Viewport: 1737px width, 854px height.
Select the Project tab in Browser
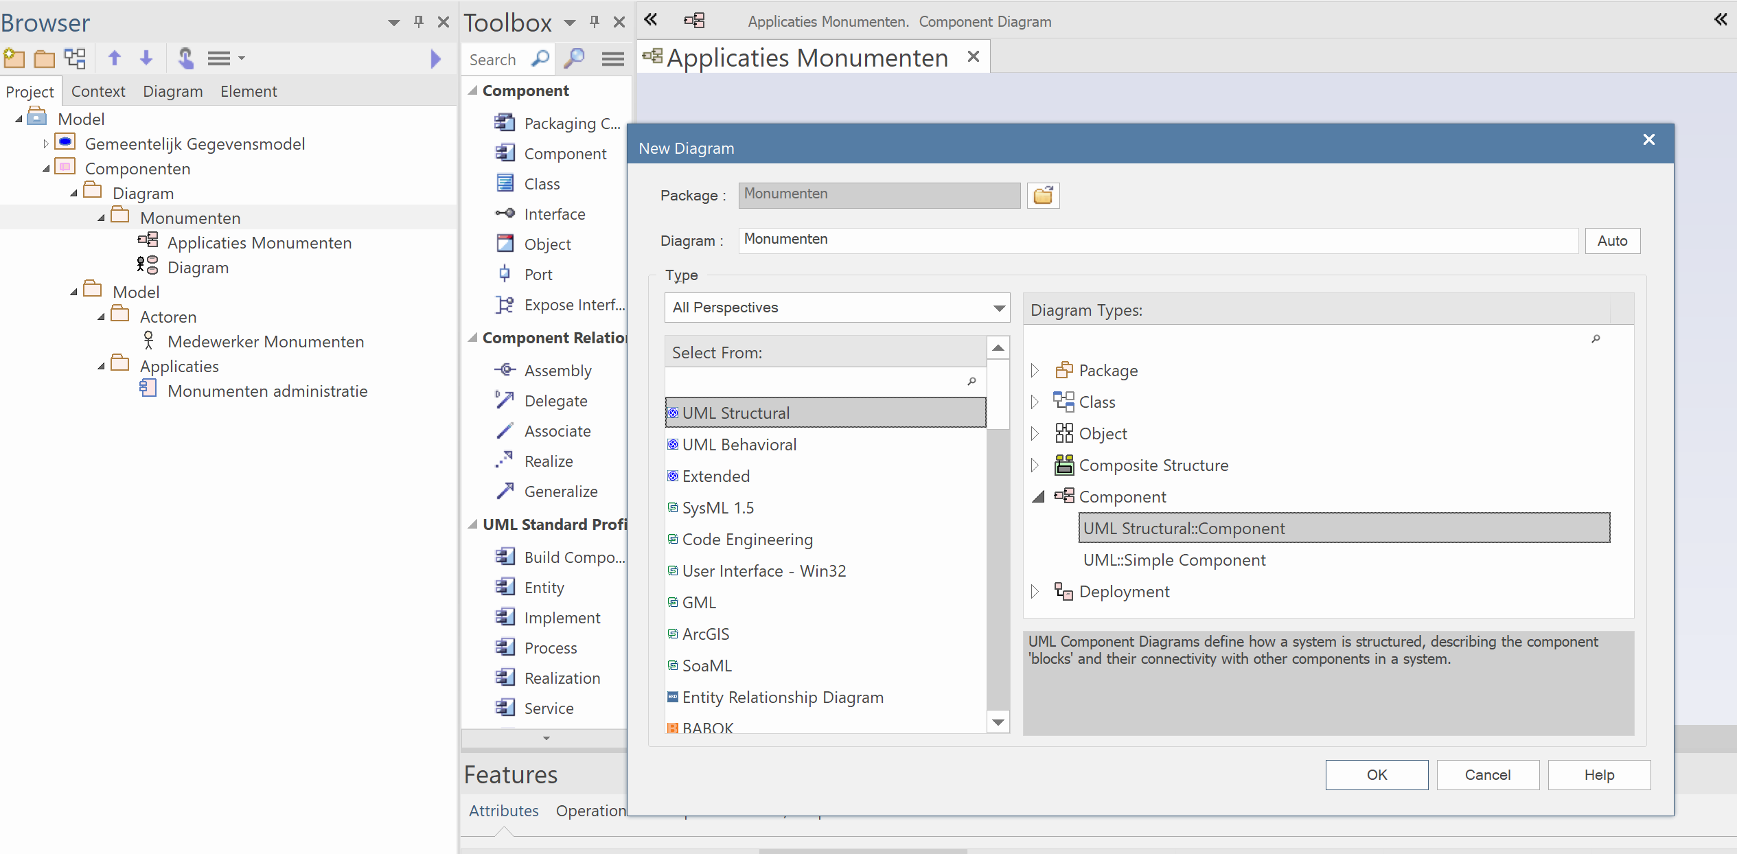click(x=30, y=91)
